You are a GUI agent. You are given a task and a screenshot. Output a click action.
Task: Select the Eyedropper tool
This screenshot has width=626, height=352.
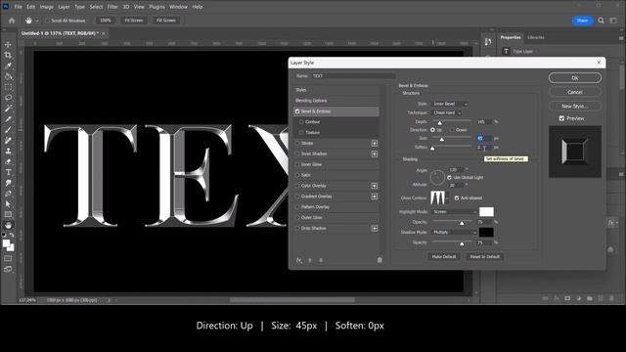pos(8,66)
